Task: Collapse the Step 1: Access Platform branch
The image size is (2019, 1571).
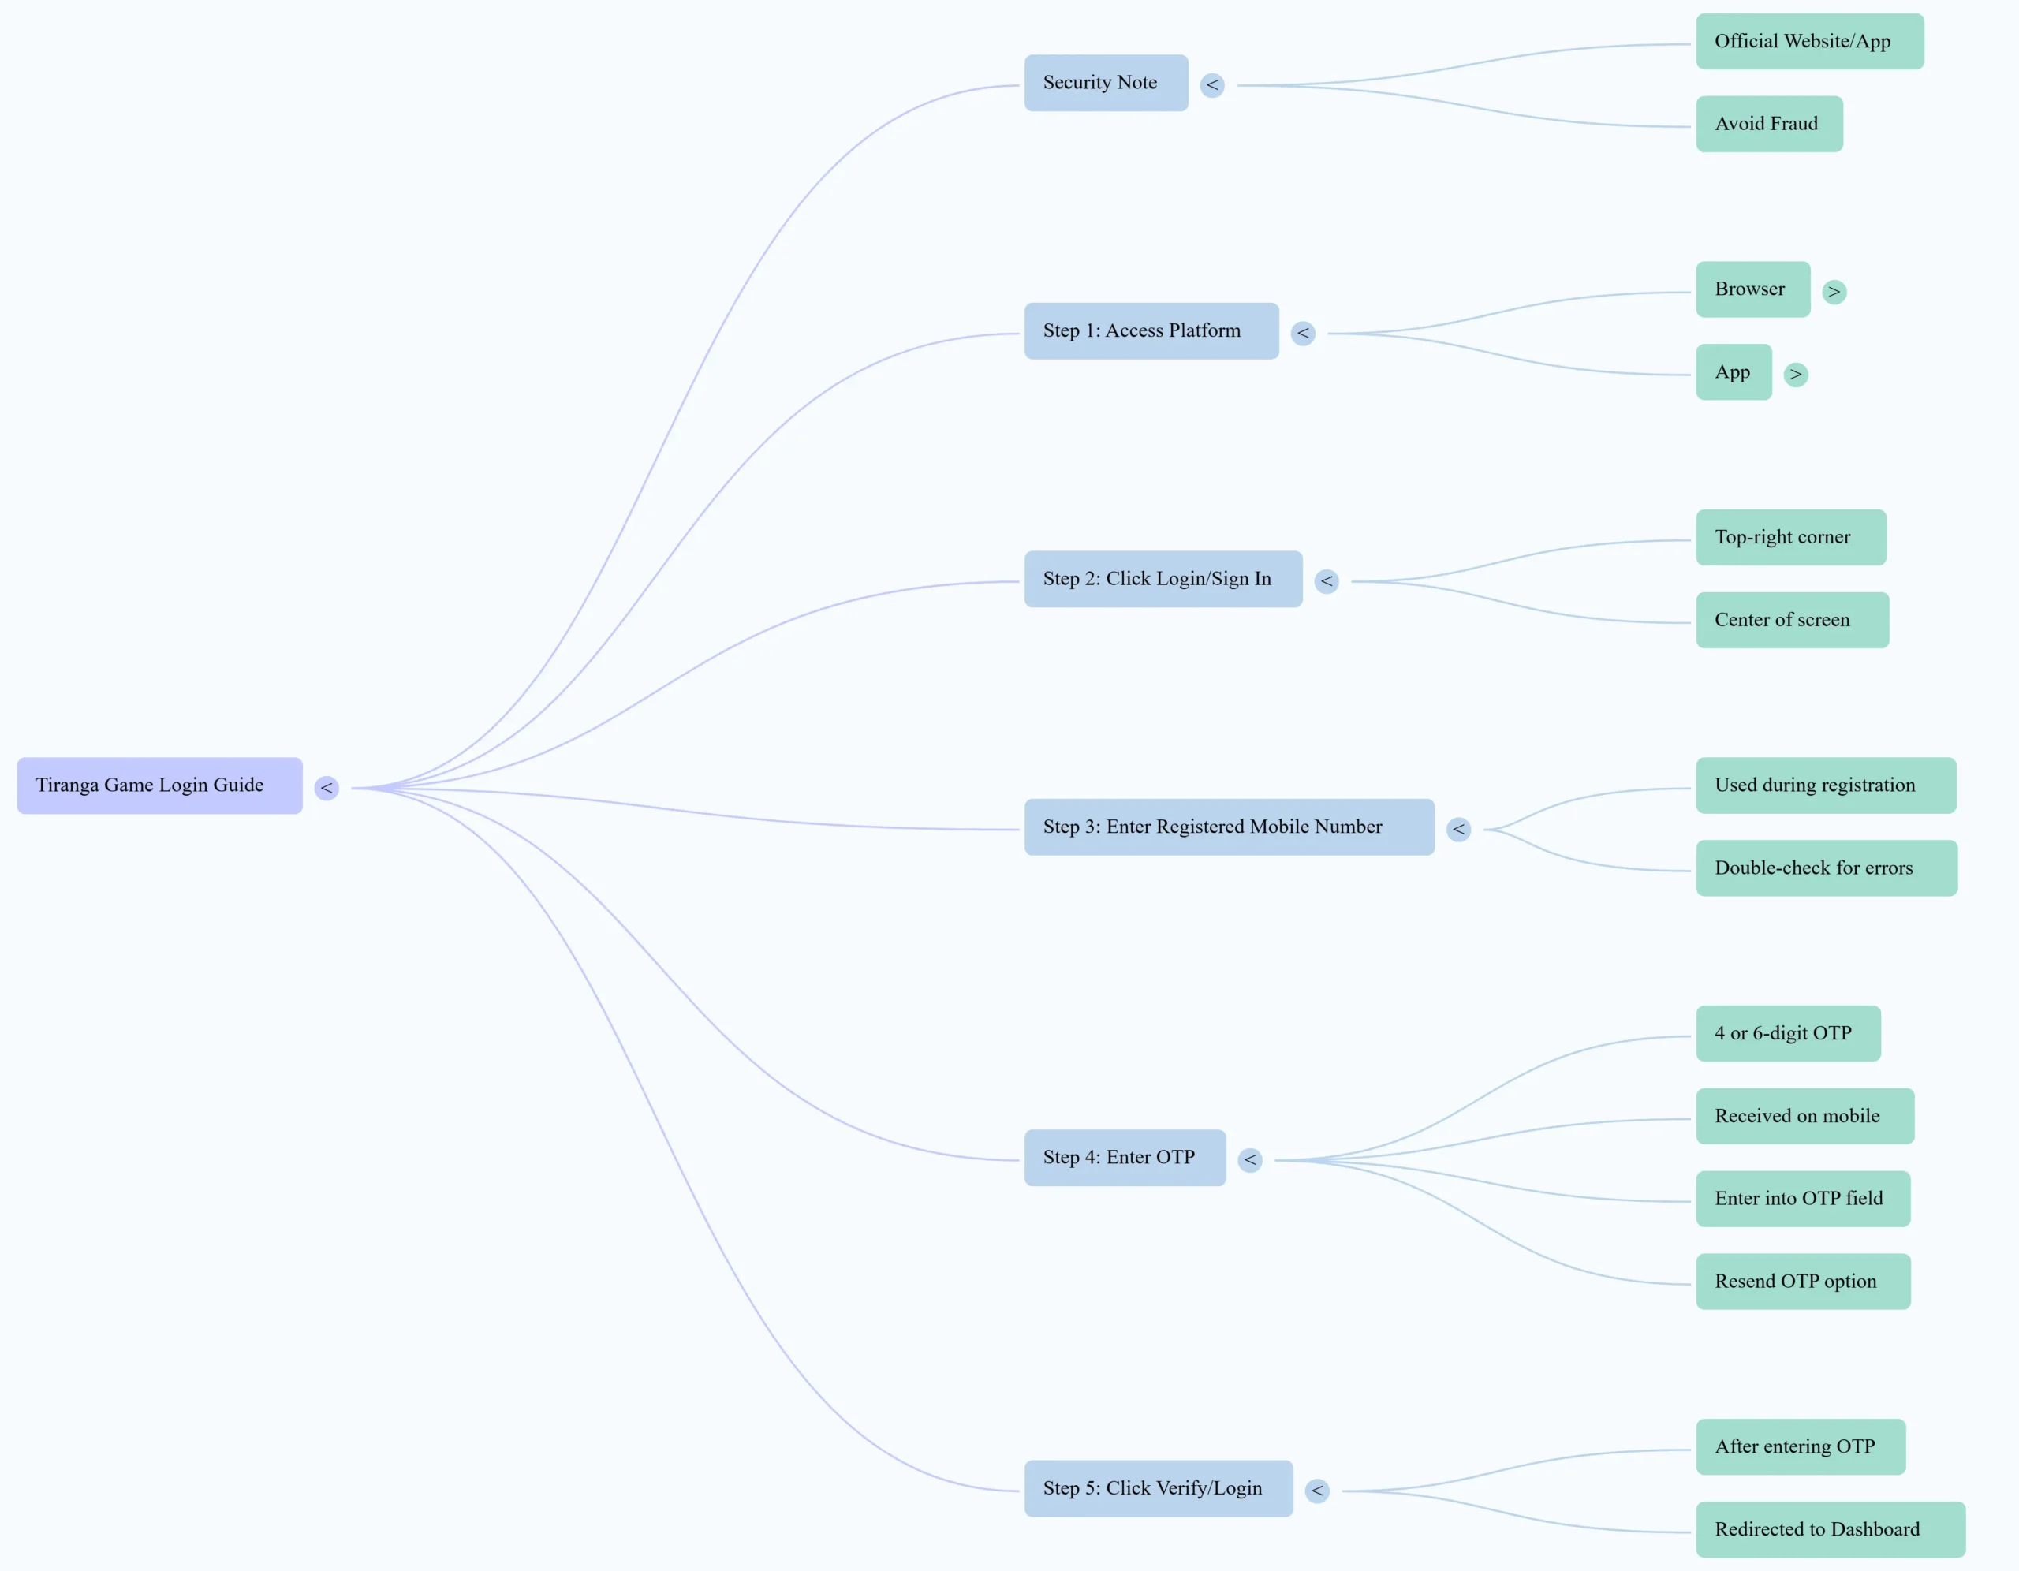Action: click(x=1303, y=333)
